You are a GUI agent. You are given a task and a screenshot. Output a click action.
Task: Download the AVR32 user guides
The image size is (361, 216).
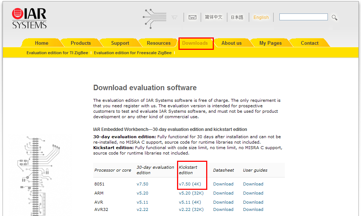click(x=253, y=209)
